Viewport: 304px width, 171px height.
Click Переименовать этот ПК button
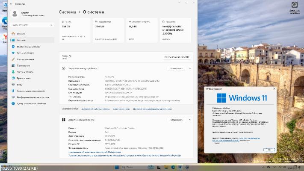[177, 57]
